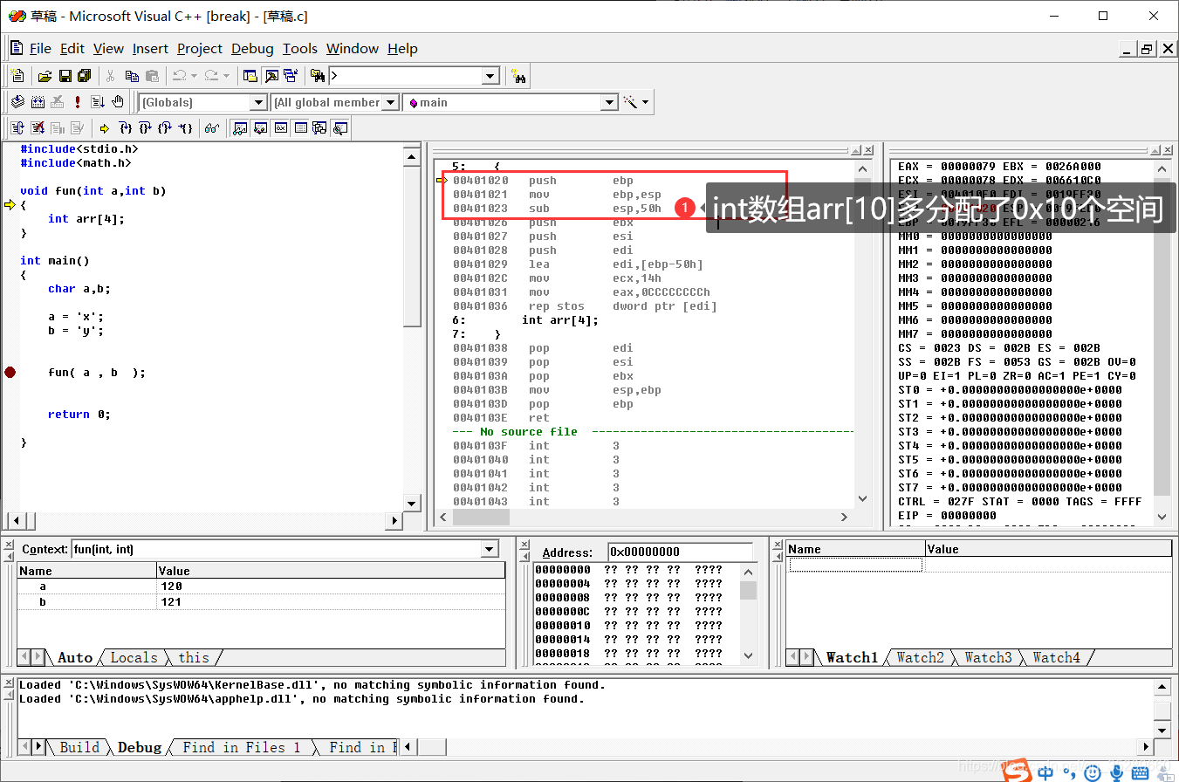
Task: Click the Find in Files icon
Action: pos(318,76)
